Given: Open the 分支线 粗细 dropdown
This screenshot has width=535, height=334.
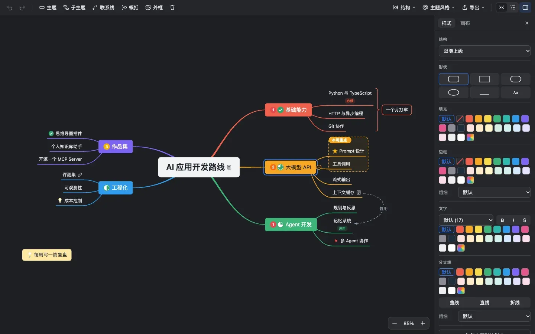Looking at the screenshot, I should pyautogui.click(x=494, y=316).
